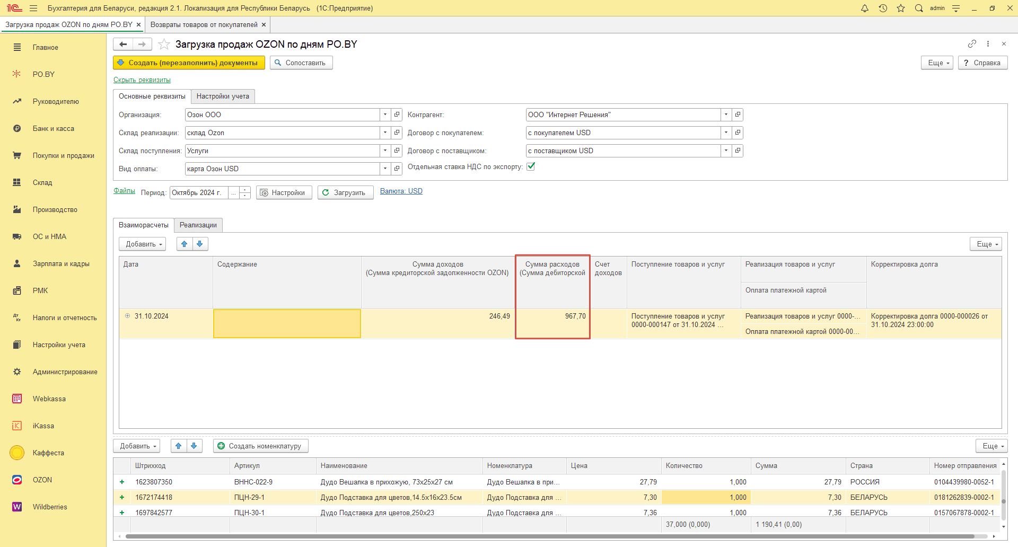Open Организация field's linked item icon
This screenshot has width=1018, height=547.
coord(397,114)
